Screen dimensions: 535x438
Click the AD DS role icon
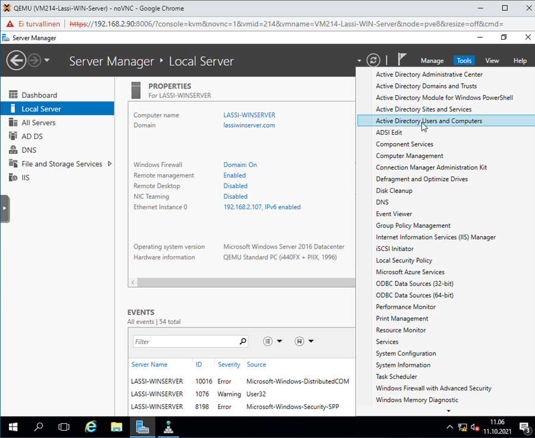click(13, 136)
